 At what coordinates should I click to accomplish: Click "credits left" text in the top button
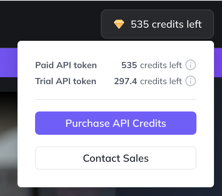click(x=177, y=24)
